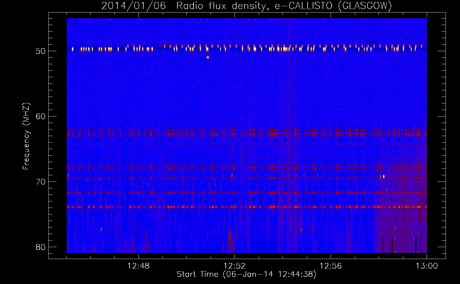Click the red burst spike at 12:52 near 80 MHz
Screen dimensions: 460x284
230,239
